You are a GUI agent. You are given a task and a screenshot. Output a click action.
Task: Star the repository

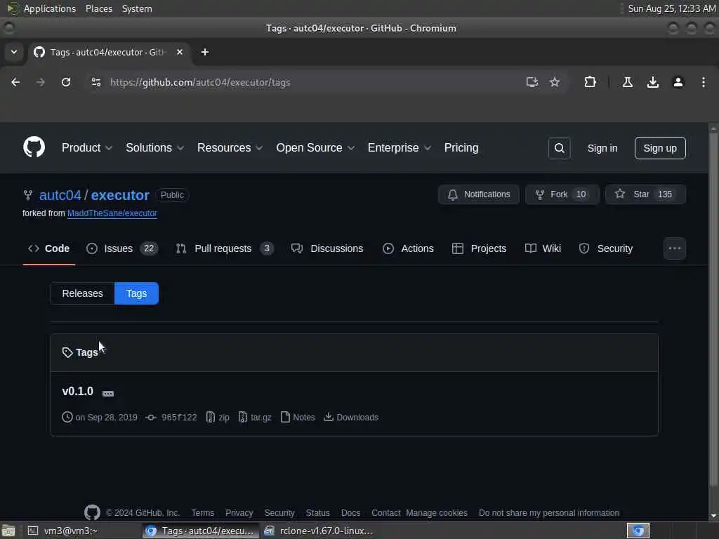pos(646,194)
